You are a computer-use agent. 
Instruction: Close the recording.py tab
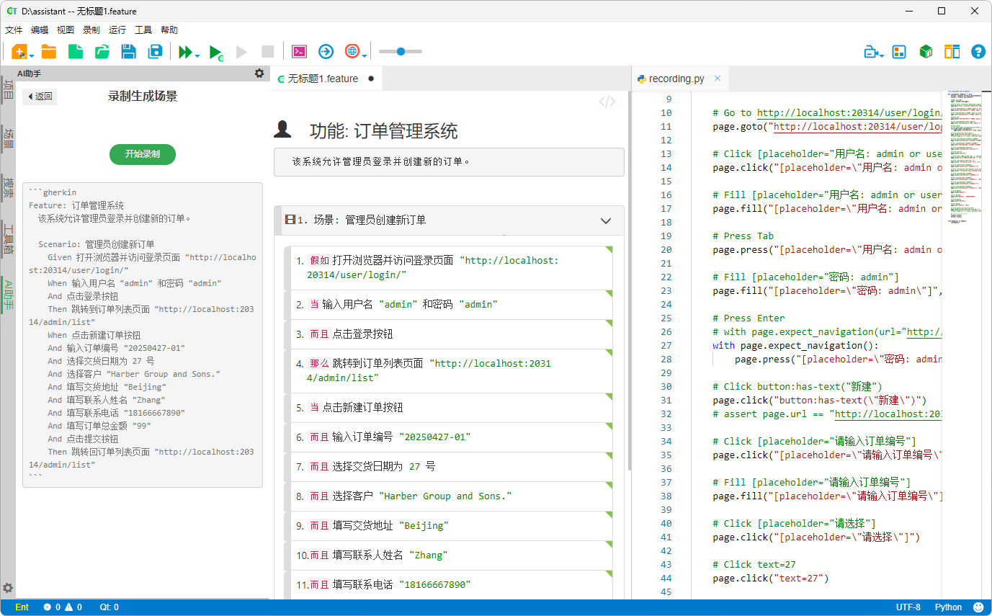click(x=718, y=79)
